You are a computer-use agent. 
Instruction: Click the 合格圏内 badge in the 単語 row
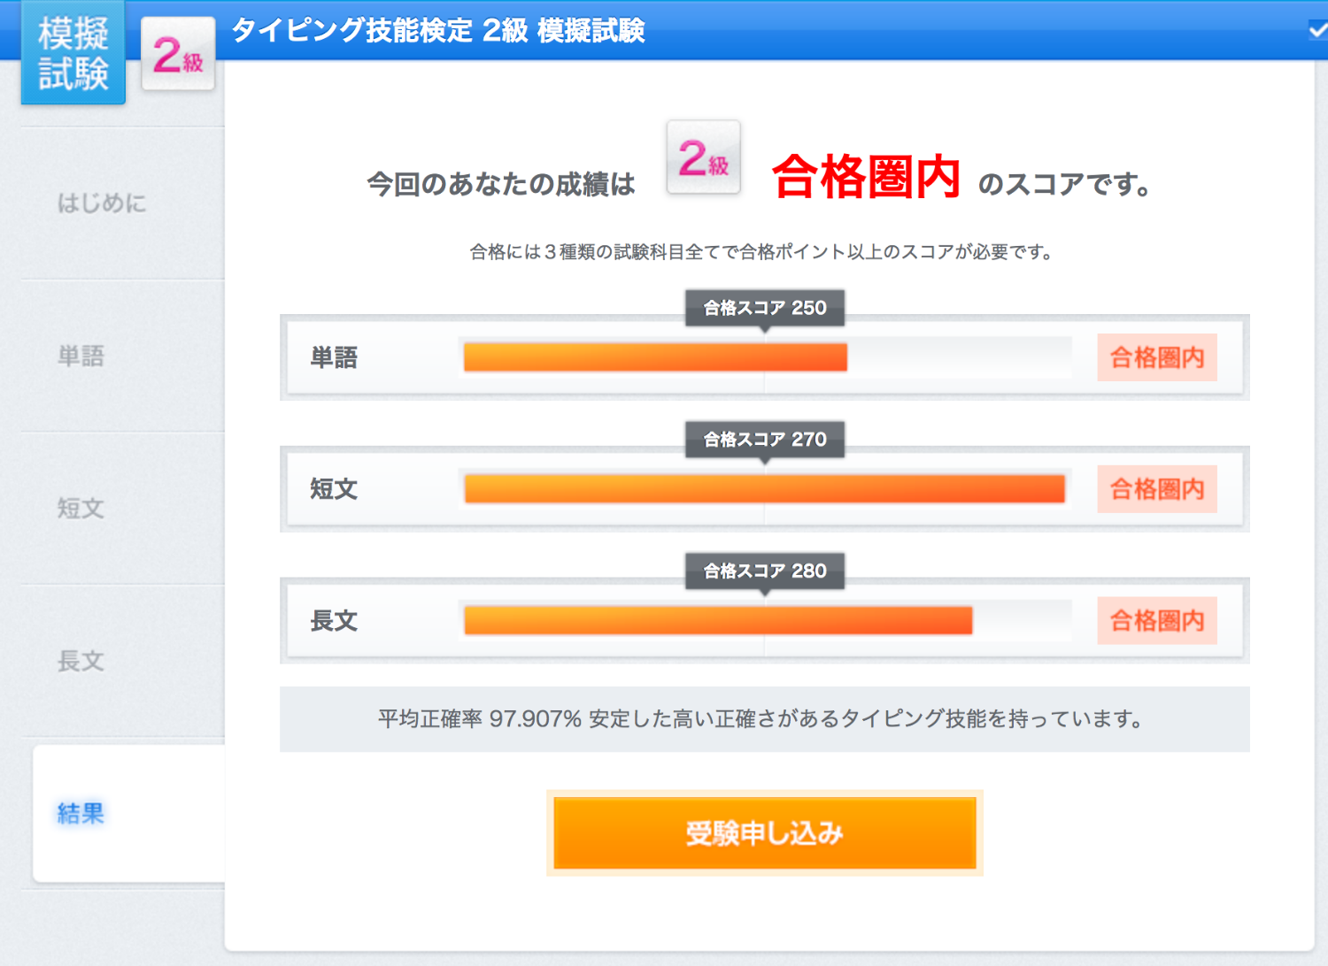[1157, 357]
